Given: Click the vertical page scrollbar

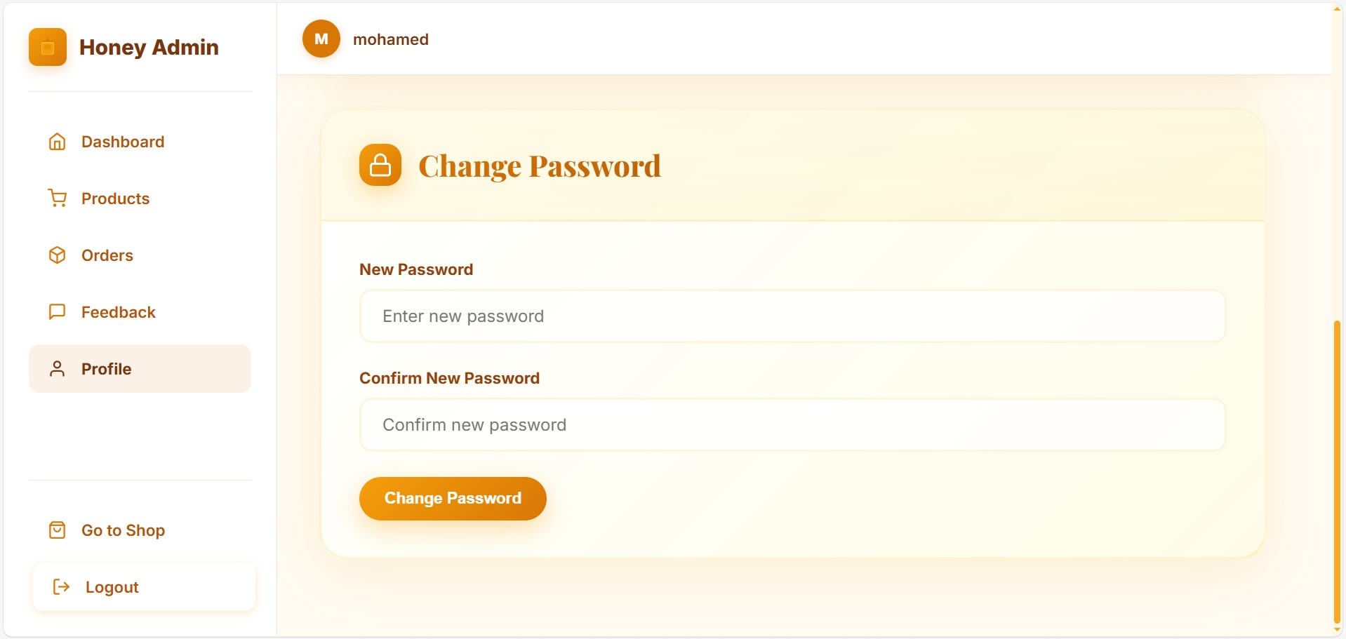Looking at the screenshot, I should [1337, 470].
